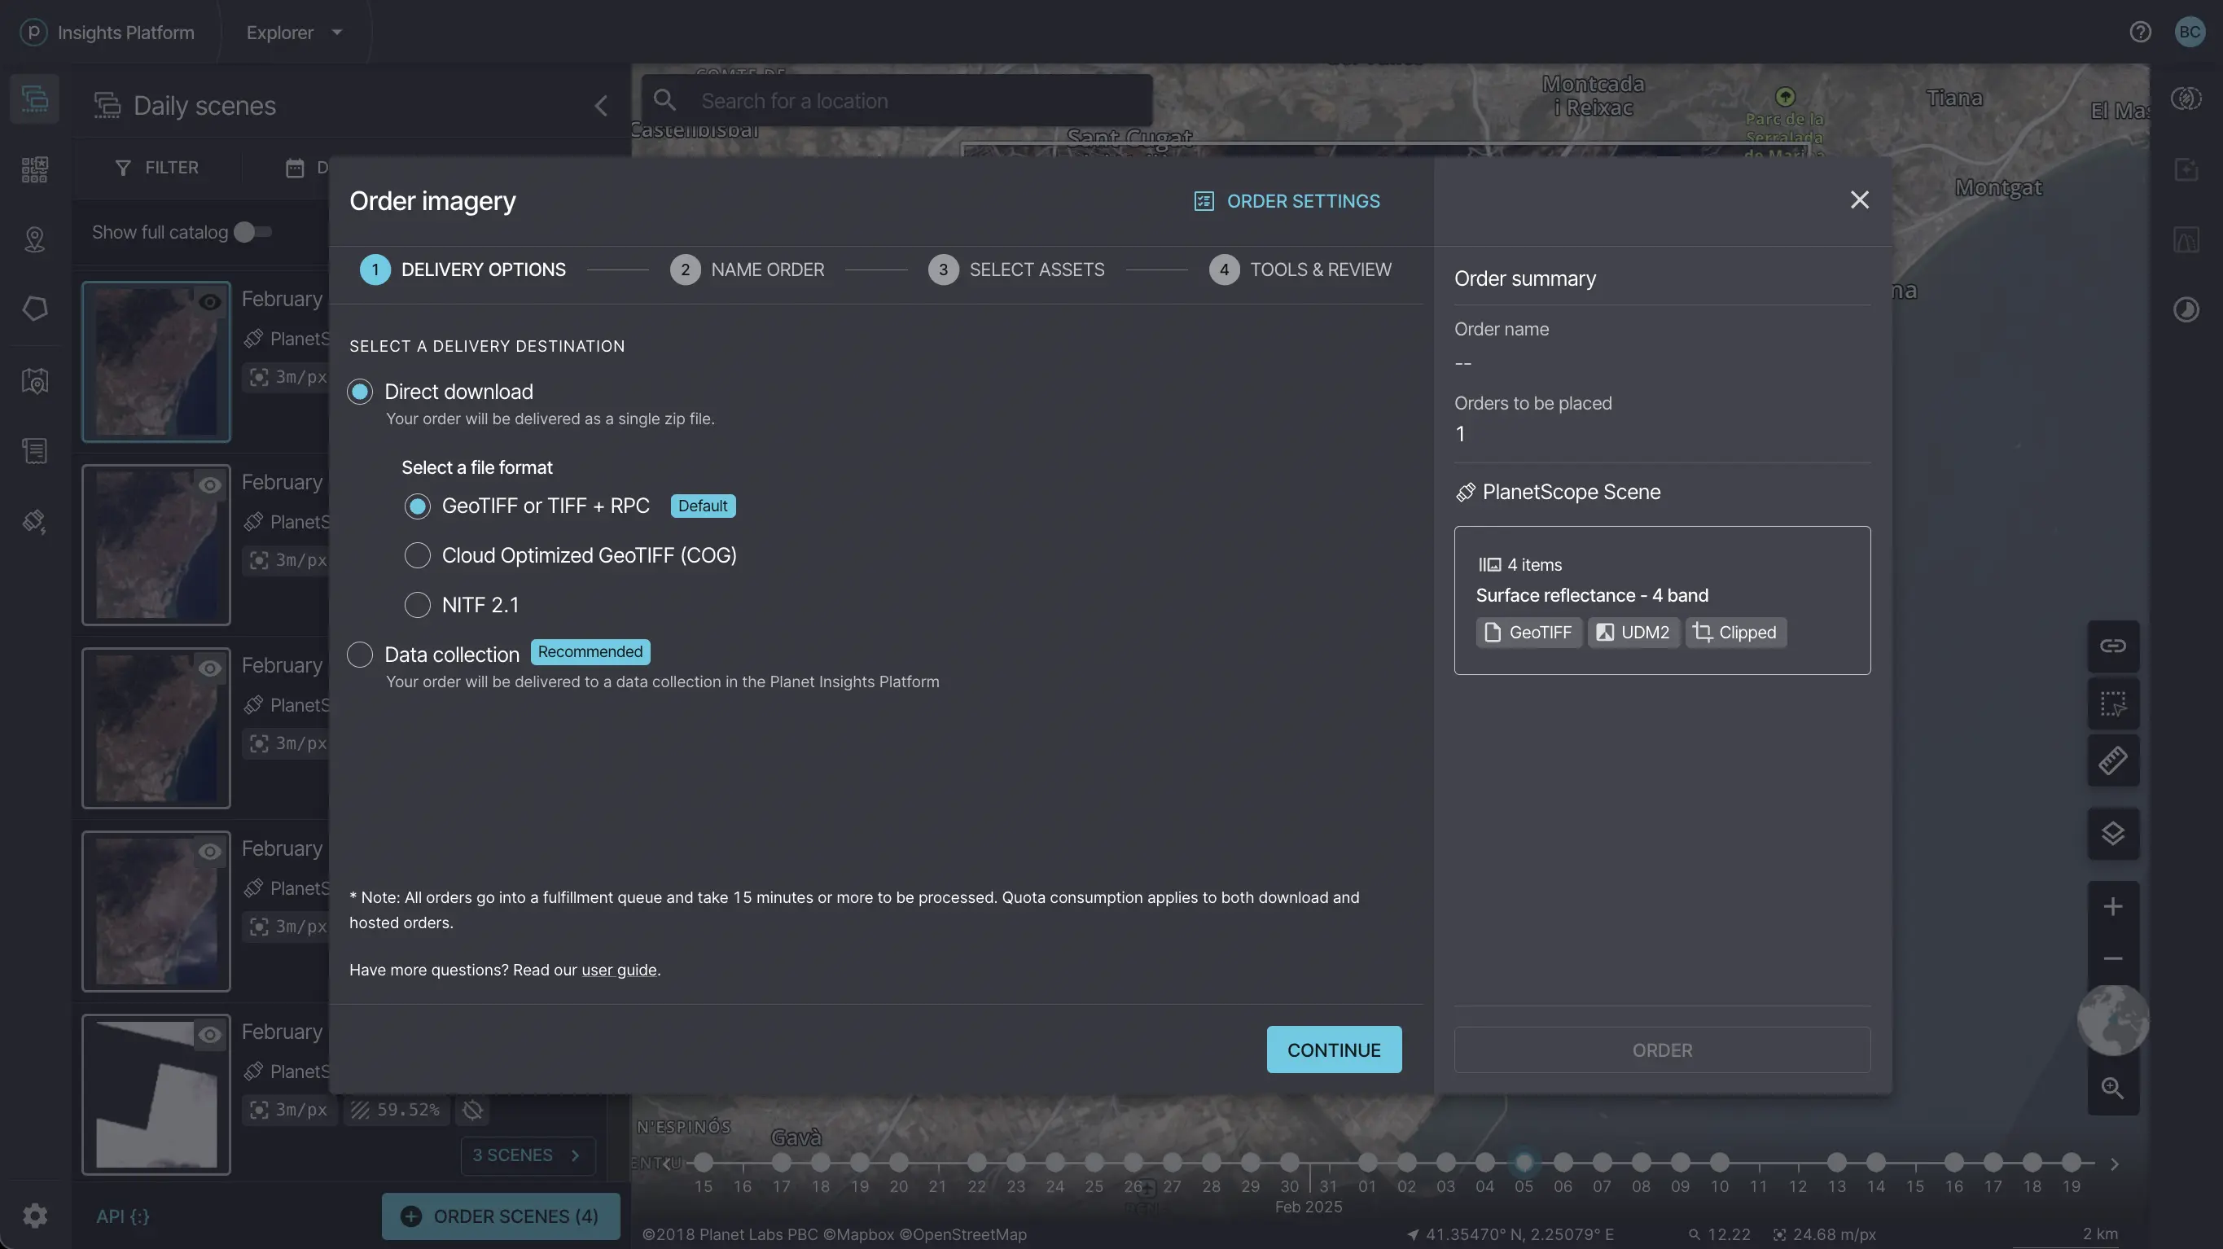Screen dimensions: 2223x1249
Task: Open the Explorer dropdown in header
Action: [x=294, y=32]
